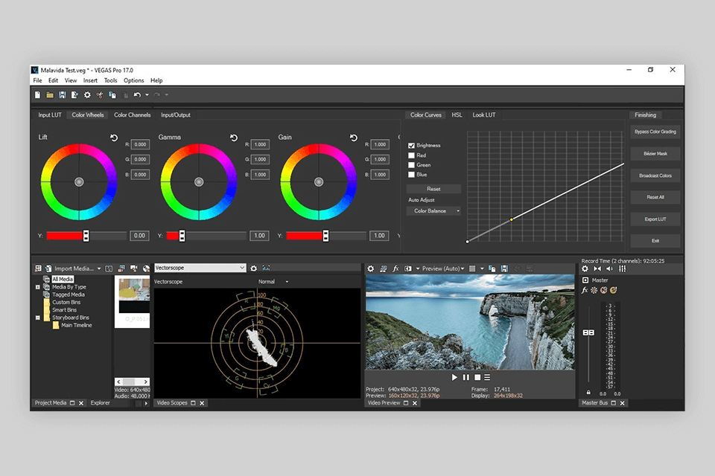Open the Options menu

[133, 80]
